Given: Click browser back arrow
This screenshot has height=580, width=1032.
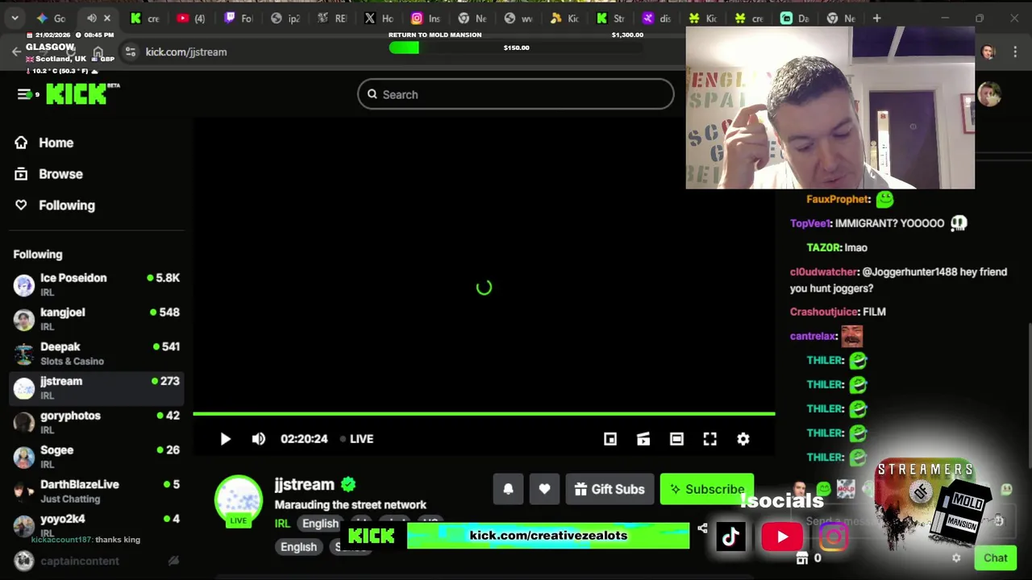Looking at the screenshot, I should 16,52.
